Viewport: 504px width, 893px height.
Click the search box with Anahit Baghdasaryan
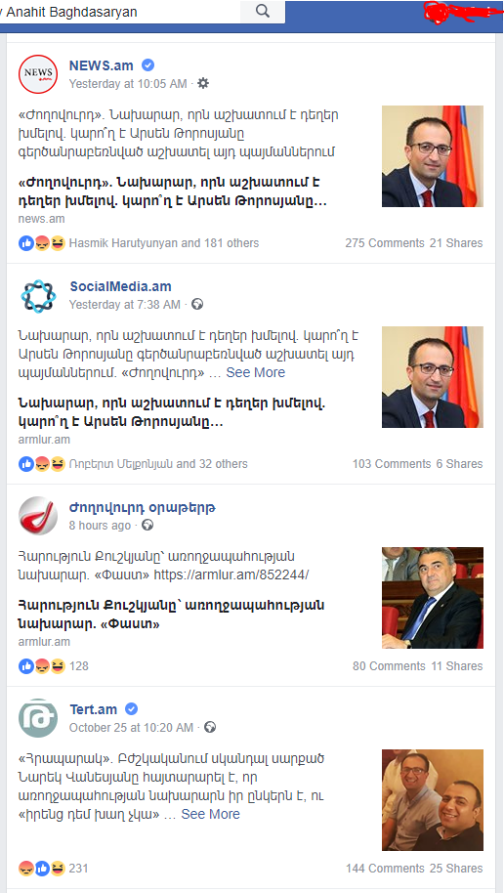pyautogui.click(x=121, y=12)
